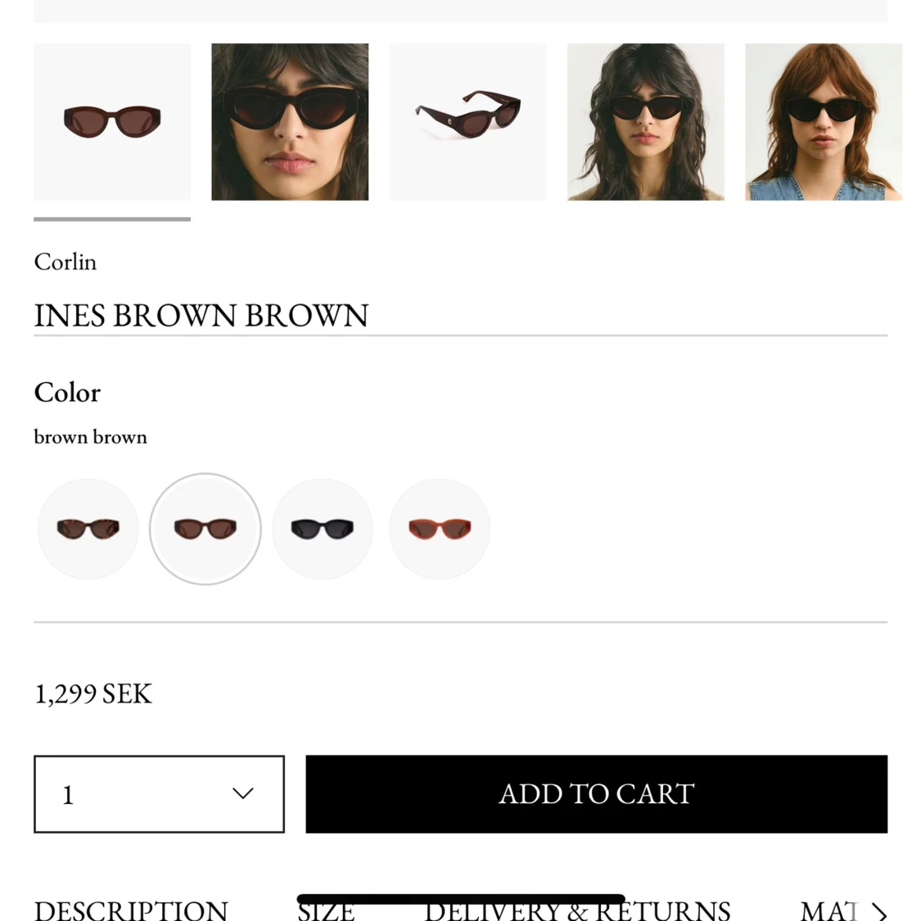Show the angled side view sunglasses thumbnail
Screen dimensions: 921x921
468,122
